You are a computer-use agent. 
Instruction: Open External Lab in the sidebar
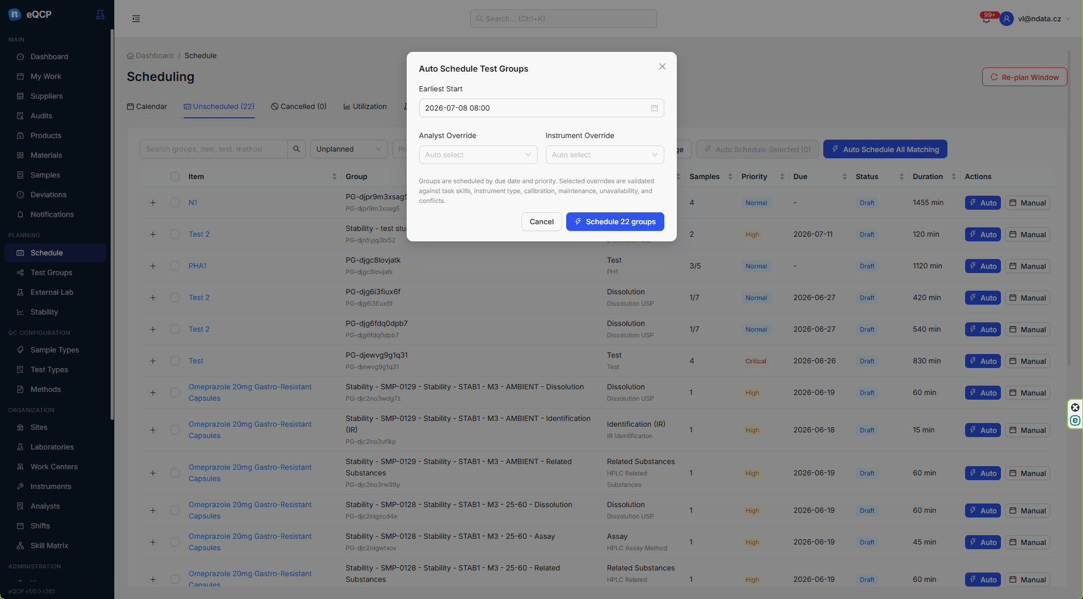pyautogui.click(x=52, y=292)
